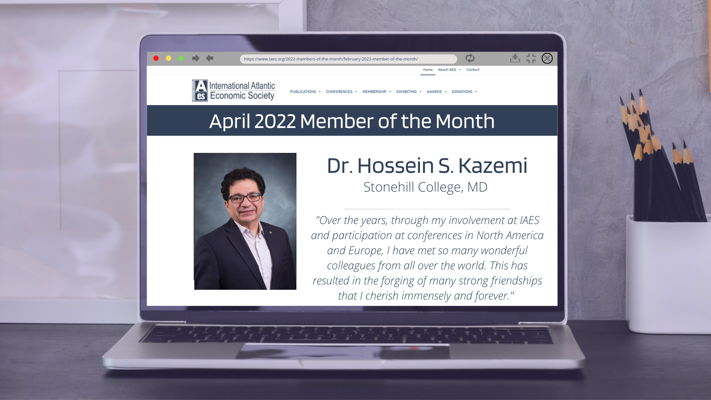
Task: Click the collapse fullscreen arrows icon
Action: [x=531, y=58]
